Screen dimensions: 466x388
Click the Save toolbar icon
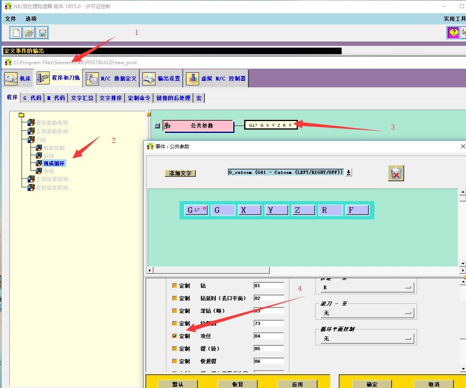(x=42, y=33)
